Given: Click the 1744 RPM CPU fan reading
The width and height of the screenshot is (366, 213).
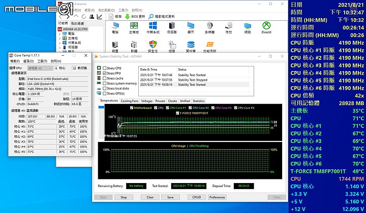Looking at the screenshot, I should (x=351, y=179).
